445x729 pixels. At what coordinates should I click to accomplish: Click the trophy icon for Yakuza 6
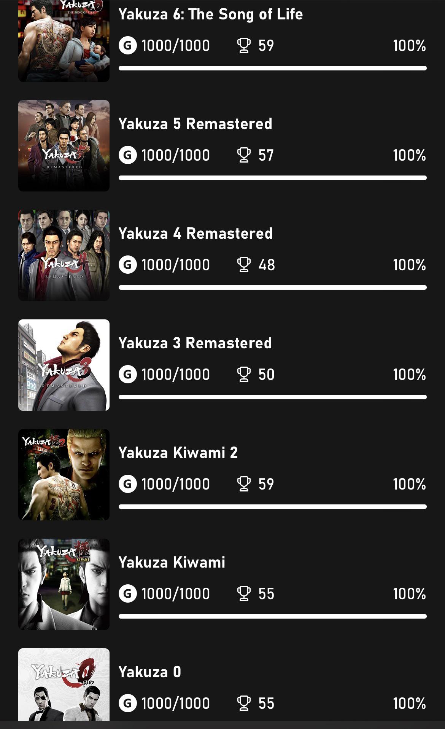point(244,46)
